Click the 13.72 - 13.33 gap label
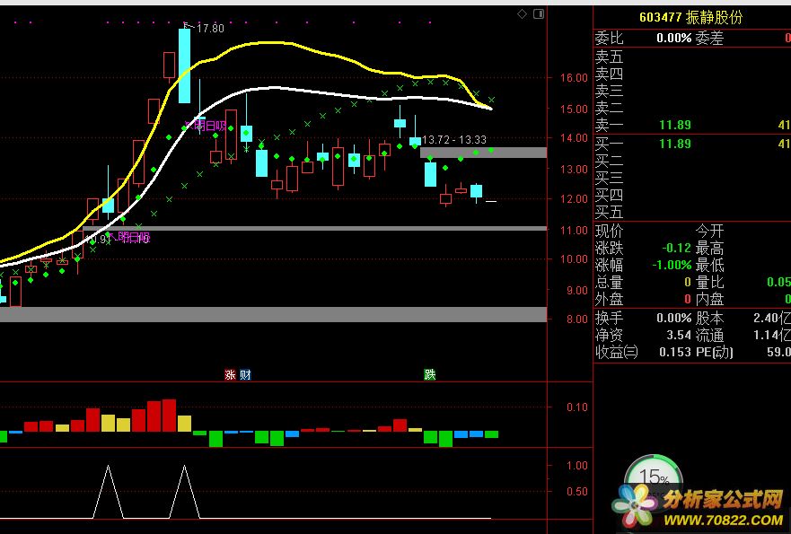Viewport: 791px width, 534px height. point(454,140)
